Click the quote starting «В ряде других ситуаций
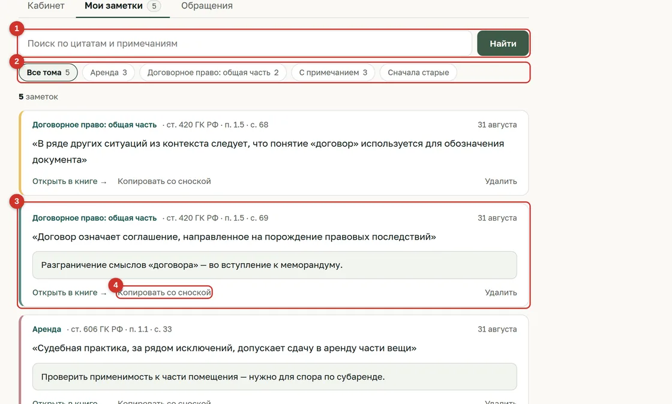 click(268, 152)
